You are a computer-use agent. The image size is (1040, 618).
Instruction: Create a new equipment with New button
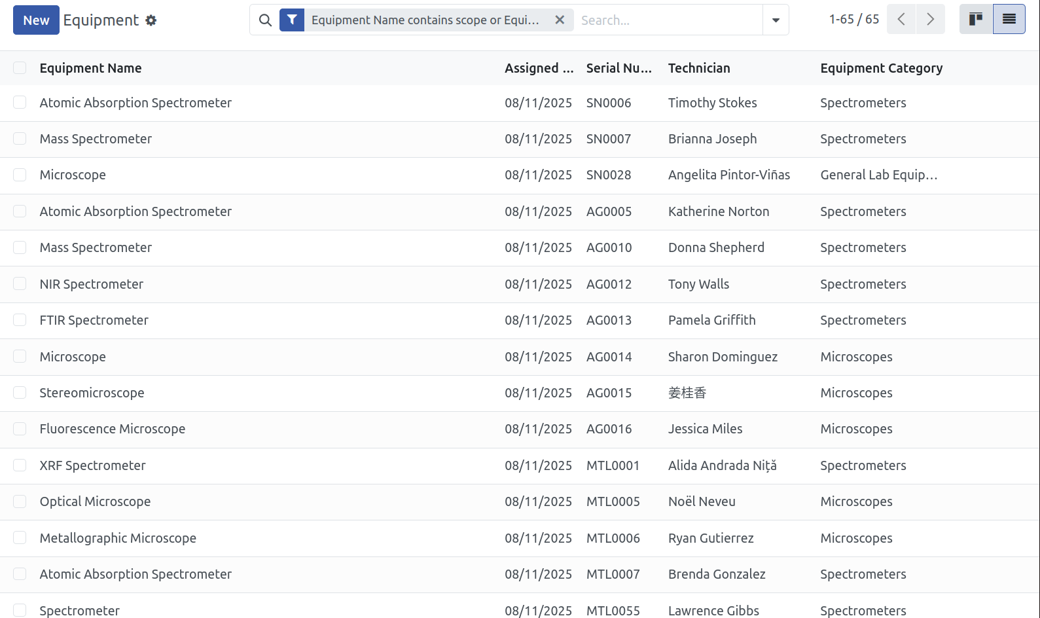pyautogui.click(x=36, y=20)
